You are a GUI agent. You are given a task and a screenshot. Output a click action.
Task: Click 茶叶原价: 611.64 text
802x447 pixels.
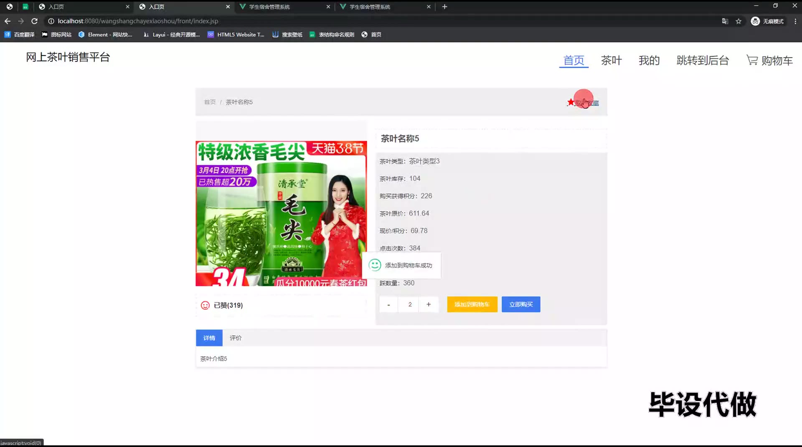[x=404, y=213]
